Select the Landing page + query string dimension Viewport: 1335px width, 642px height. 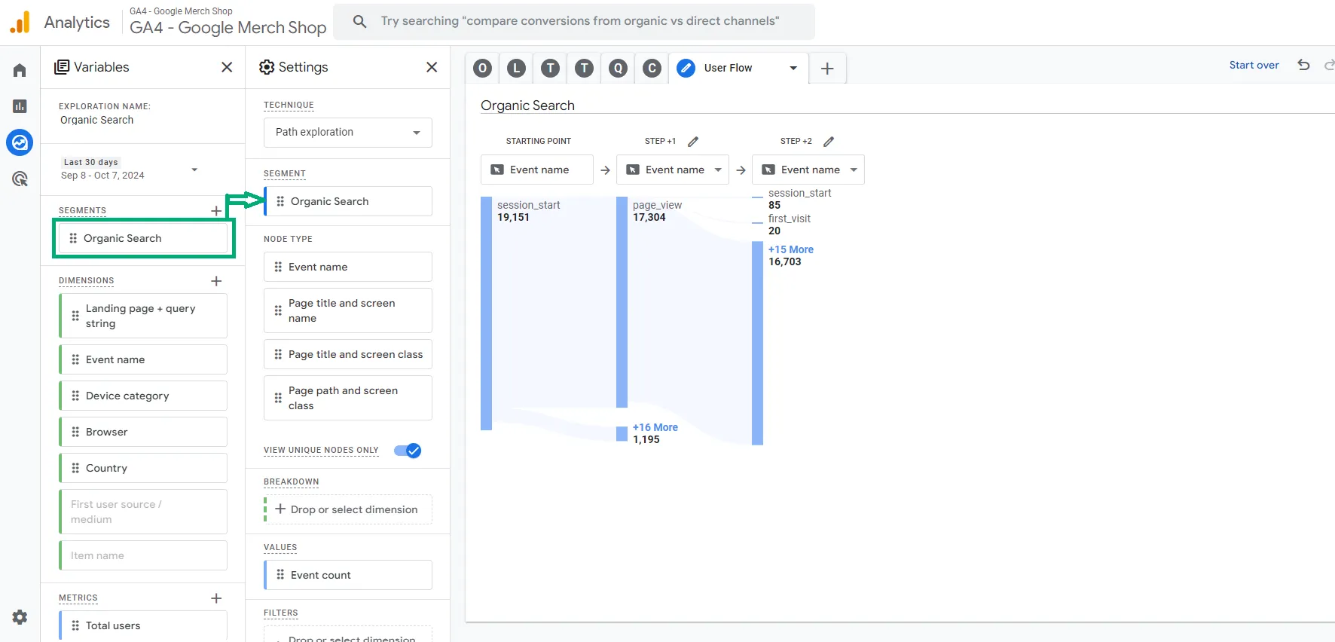pos(143,316)
